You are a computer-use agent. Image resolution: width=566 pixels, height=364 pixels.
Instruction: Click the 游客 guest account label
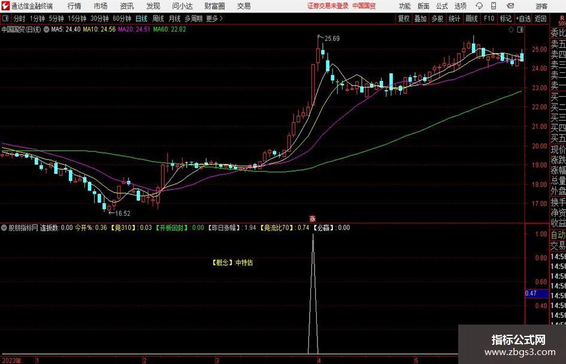point(541,6)
